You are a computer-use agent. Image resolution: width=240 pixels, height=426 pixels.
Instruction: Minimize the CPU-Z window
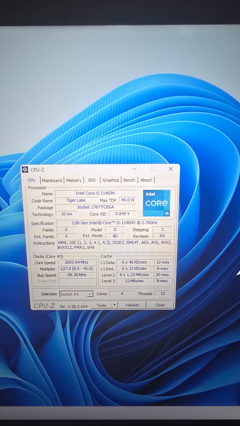(134, 169)
